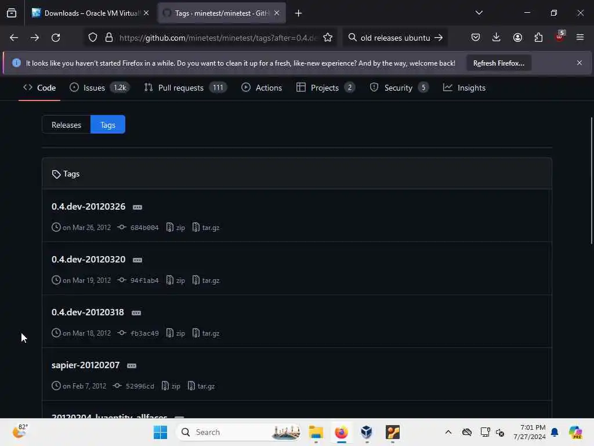Open the weather widget showing 82°

pyautogui.click(x=20, y=431)
